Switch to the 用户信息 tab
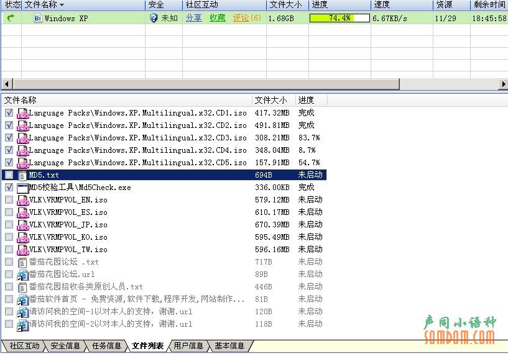Image resolution: width=508 pixels, height=354 pixels. [188, 346]
